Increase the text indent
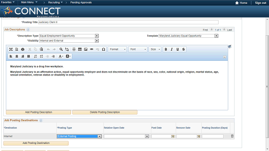269x151 pixels. [x=53, y=56]
